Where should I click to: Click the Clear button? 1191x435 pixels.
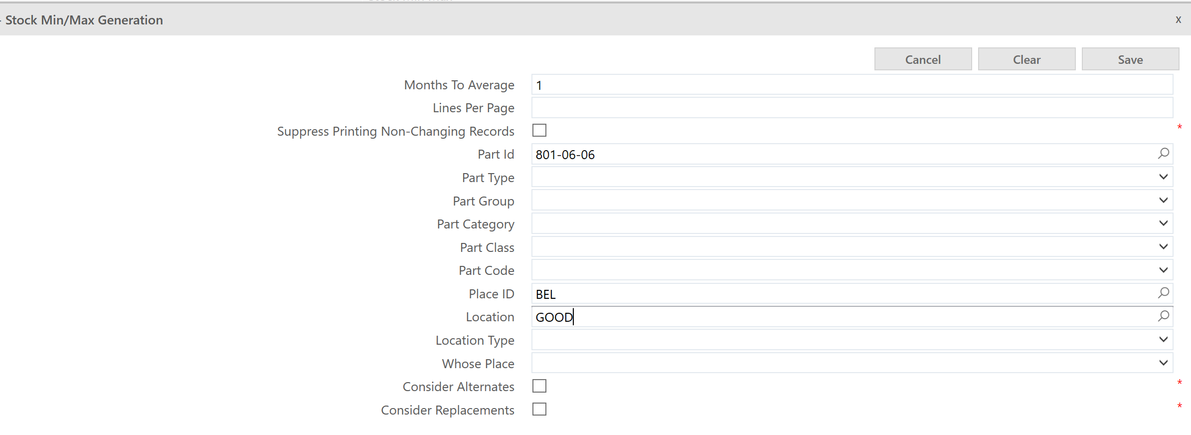pyautogui.click(x=1026, y=59)
